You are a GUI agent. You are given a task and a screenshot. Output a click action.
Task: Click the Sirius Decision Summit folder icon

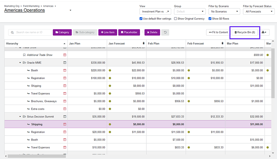coord(24,116)
